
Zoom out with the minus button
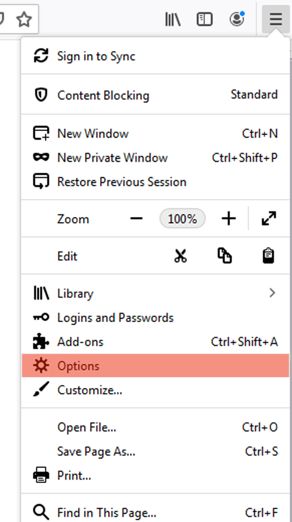(x=136, y=219)
